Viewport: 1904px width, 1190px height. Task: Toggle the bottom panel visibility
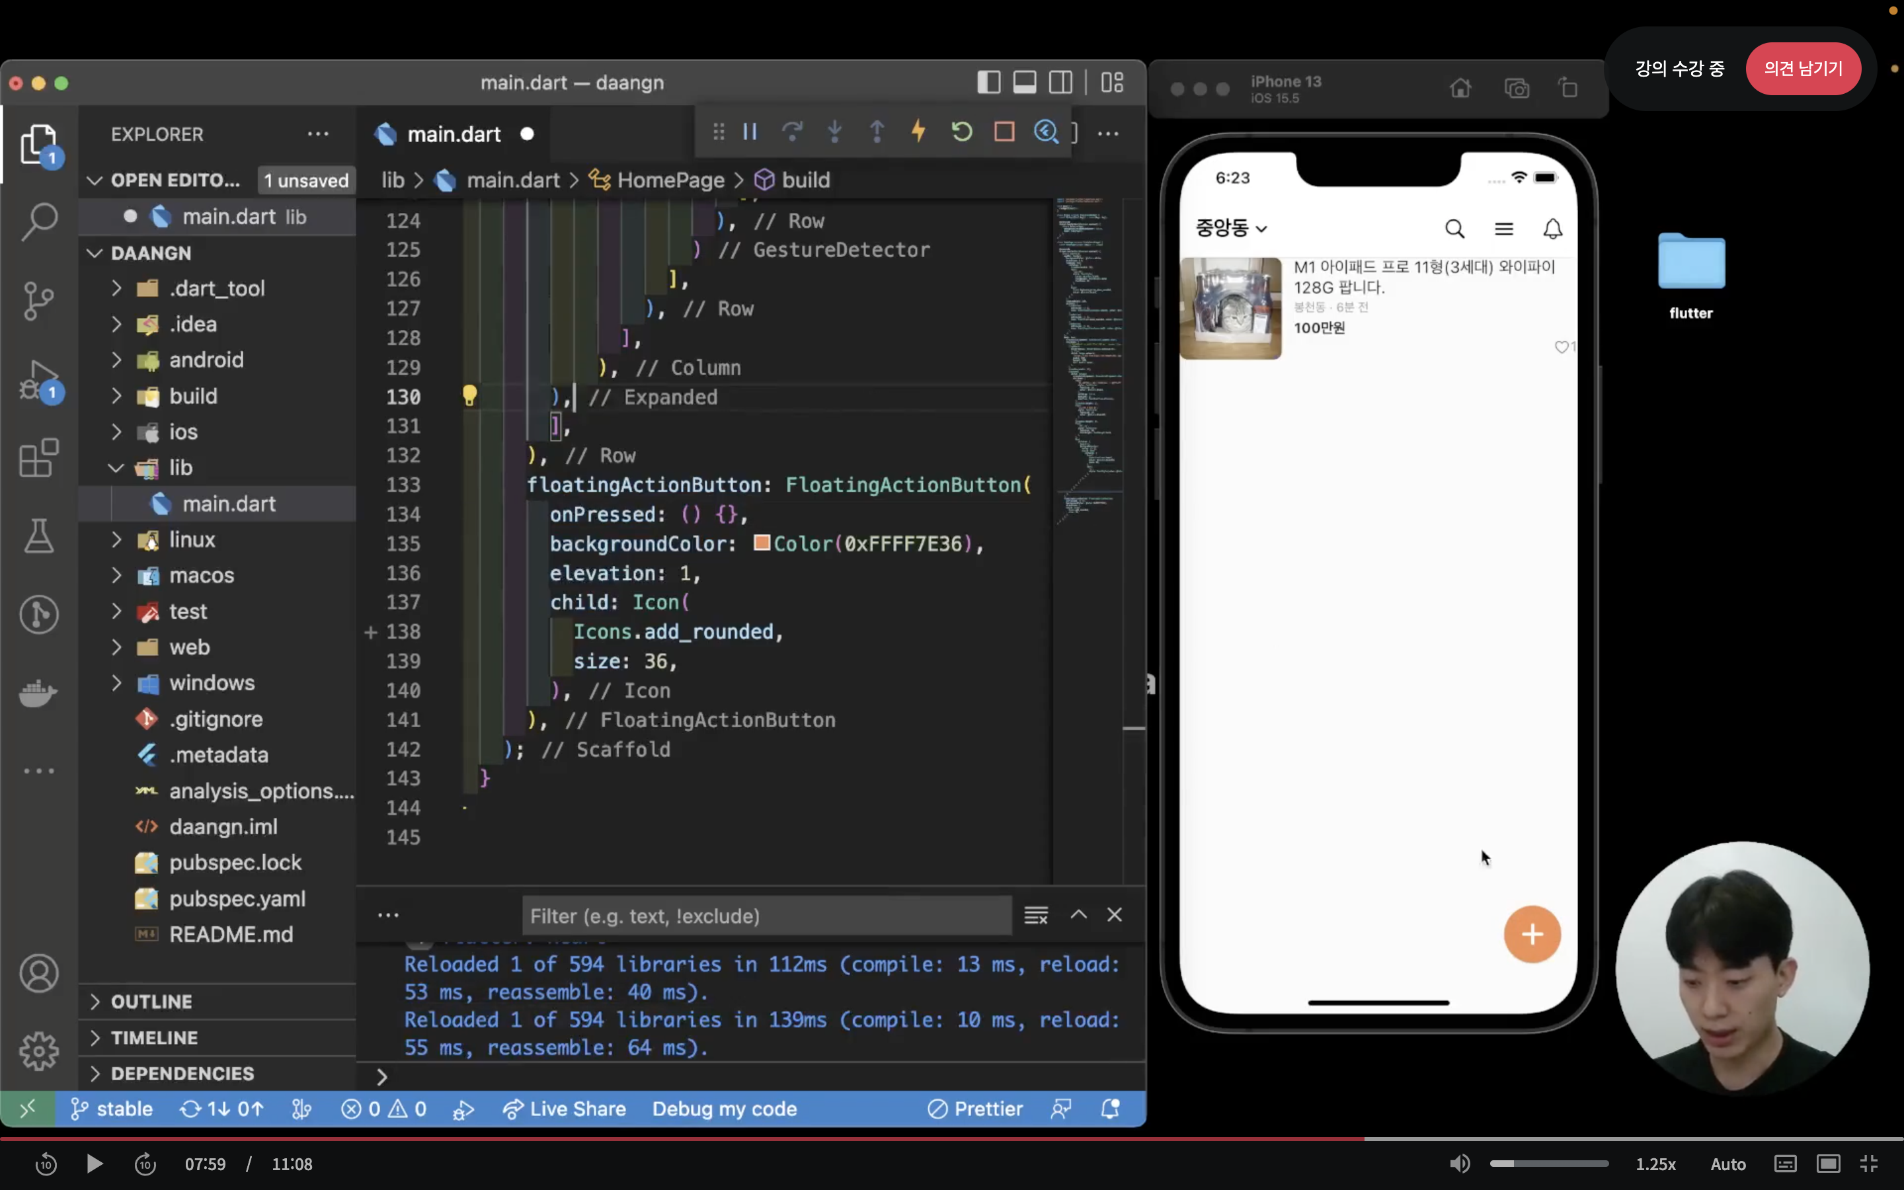(x=1024, y=83)
